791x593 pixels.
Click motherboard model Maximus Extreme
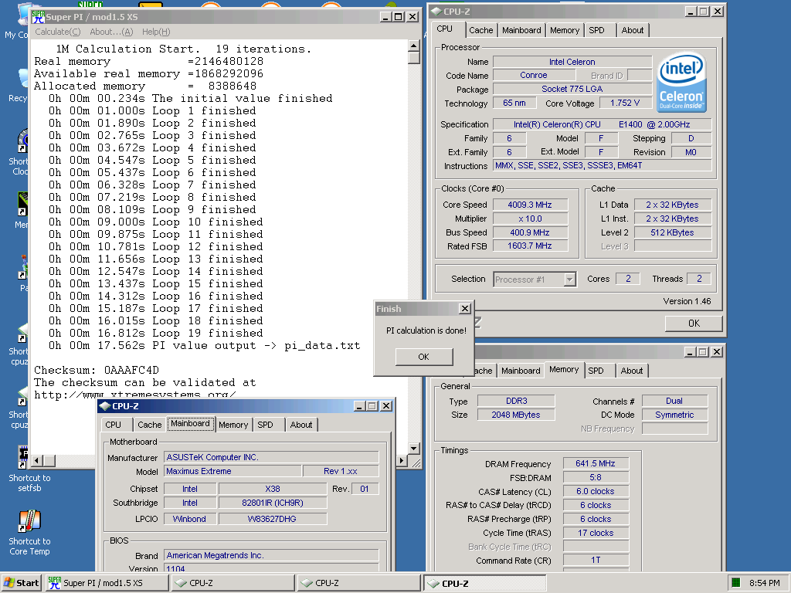point(233,471)
